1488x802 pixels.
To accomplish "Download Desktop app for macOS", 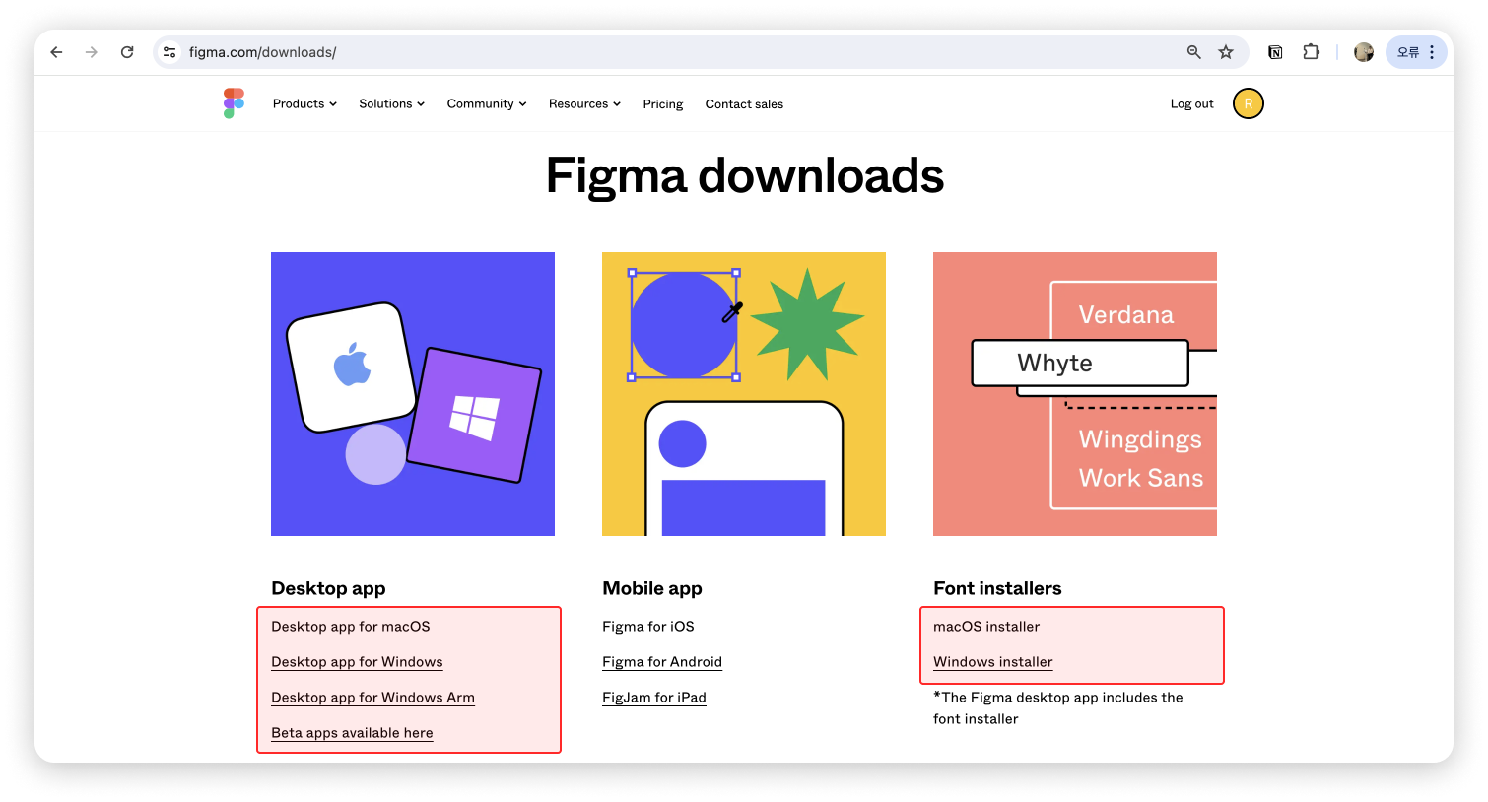I will coord(351,627).
